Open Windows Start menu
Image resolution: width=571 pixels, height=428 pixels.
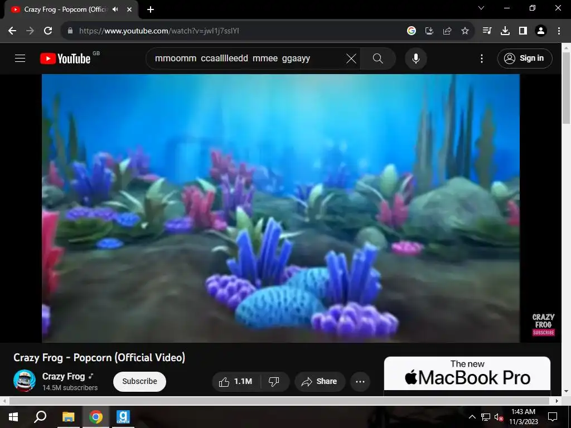point(13,417)
